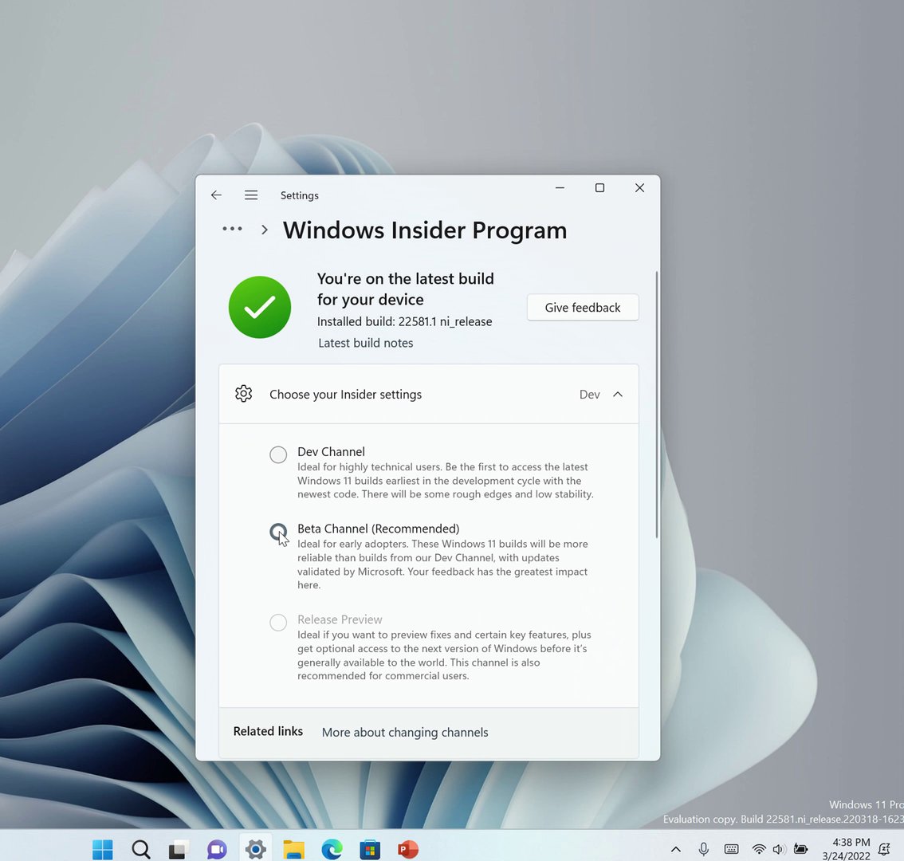Open the Start menu

coord(103,849)
